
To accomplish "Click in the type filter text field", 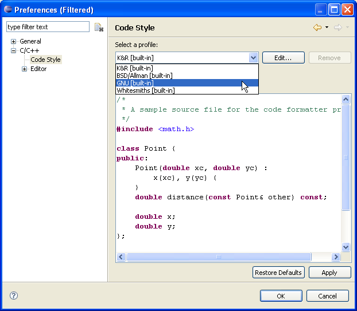I will click(x=48, y=27).
